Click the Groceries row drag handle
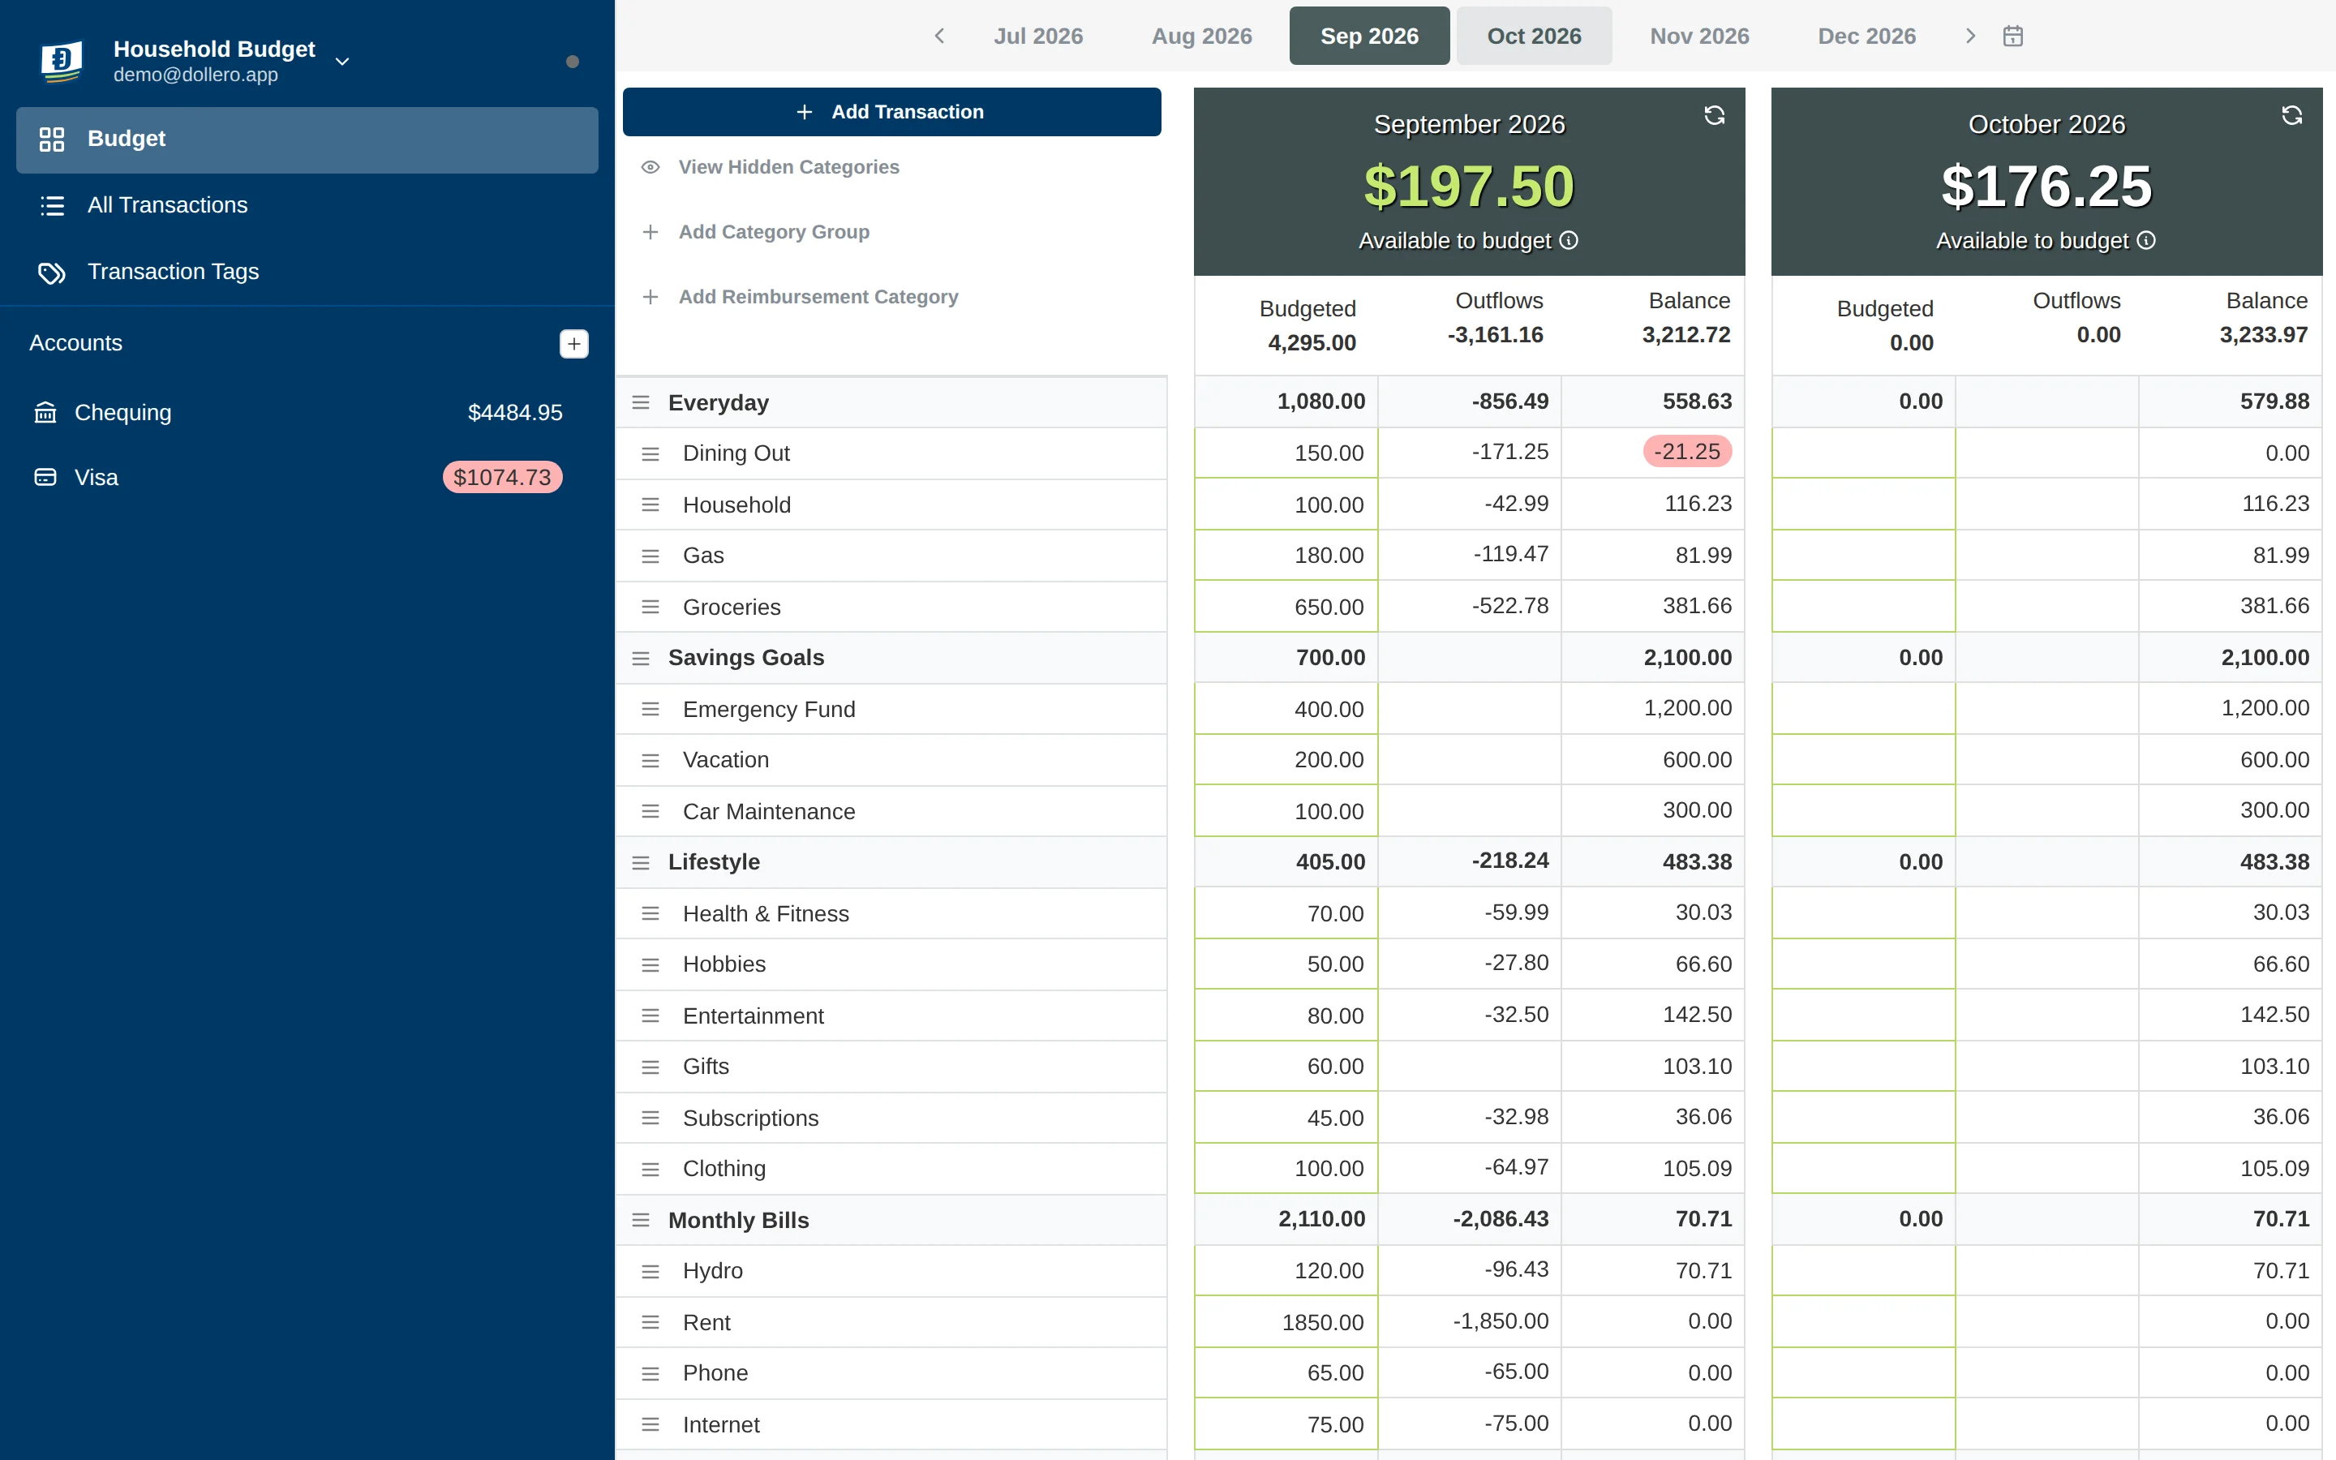The width and height of the screenshot is (2336, 1460). pos(651,608)
